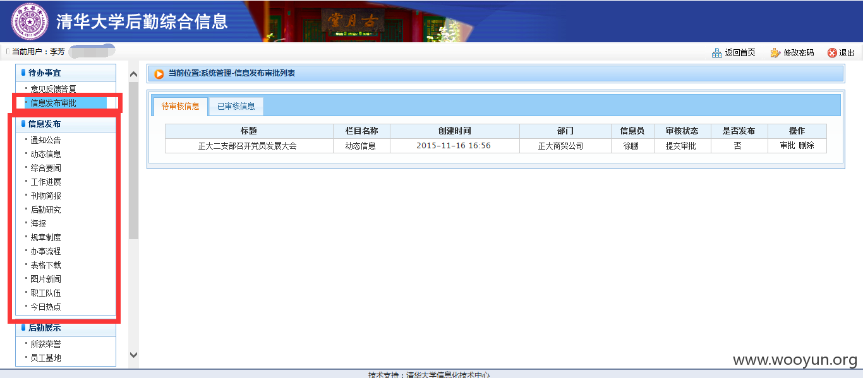
Task: Click the 当前用户：李芳 label
Action: (x=39, y=52)
